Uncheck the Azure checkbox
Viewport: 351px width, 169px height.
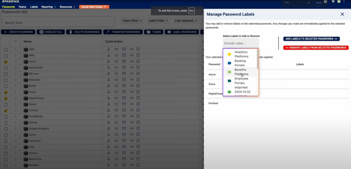tap(6, 62)
